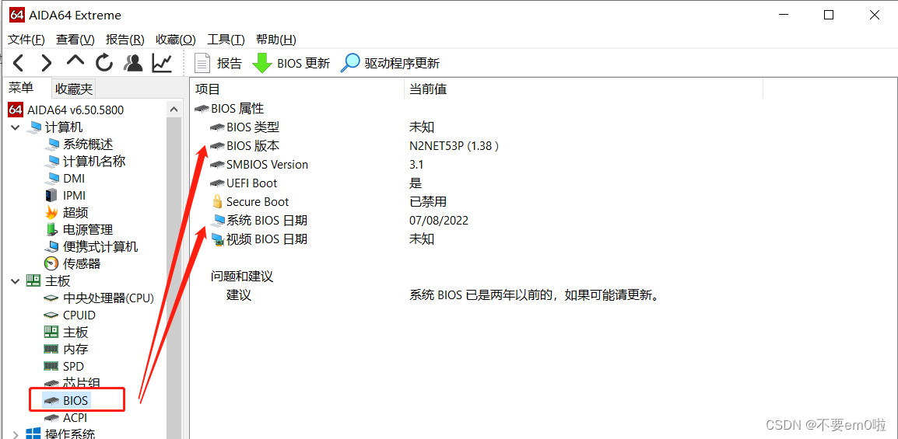Collapse the 主板 category tree node
This screenshot has height=439, width=898.
[14, 280]
